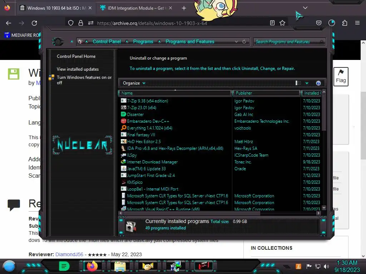Select Dissenter program icon
This screenshot has height=274, width=366.
123,114
